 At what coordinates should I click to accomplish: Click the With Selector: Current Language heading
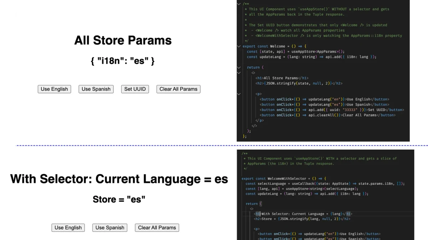[119, 178]
